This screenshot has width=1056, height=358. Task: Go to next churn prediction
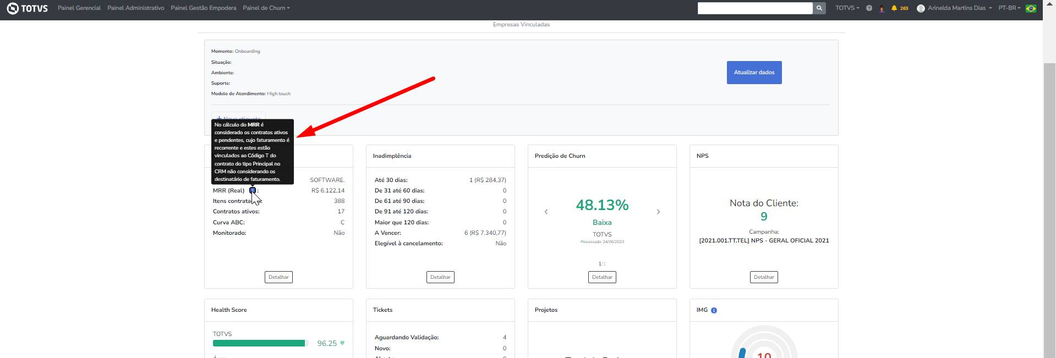coord(658,212)
